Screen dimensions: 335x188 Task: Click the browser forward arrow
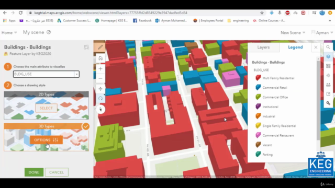coord(13,13)
